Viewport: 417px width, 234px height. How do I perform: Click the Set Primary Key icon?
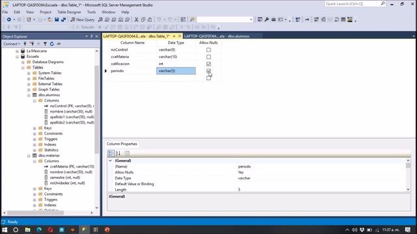[x=307, y=19]
